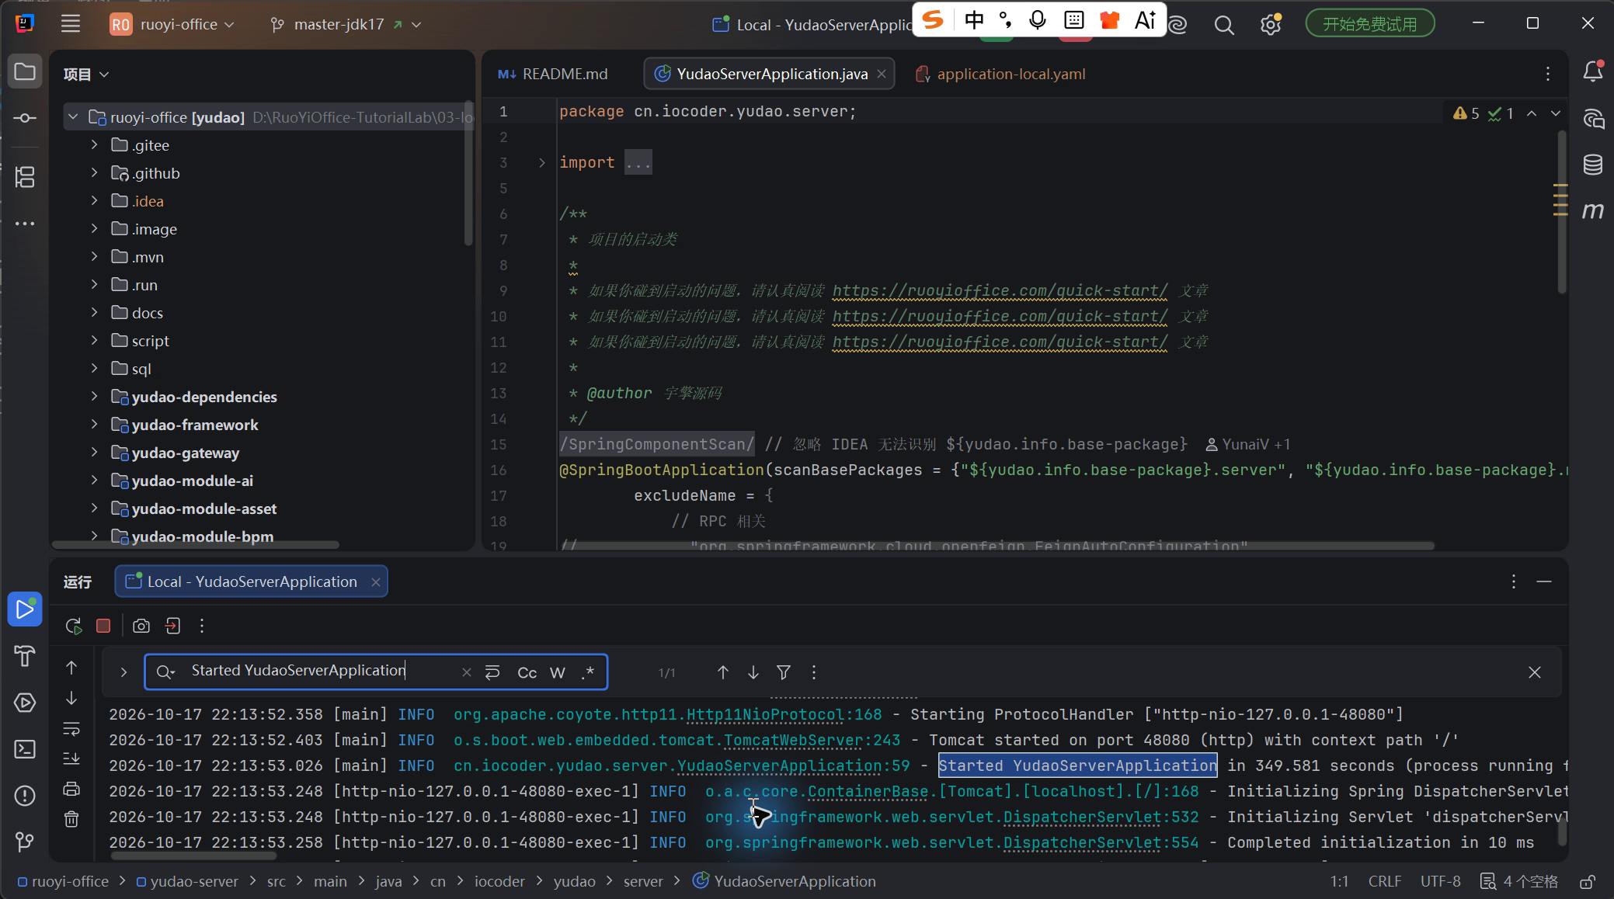
Task: Toggle filter search results funnel icon
Action: click(784, 672)
